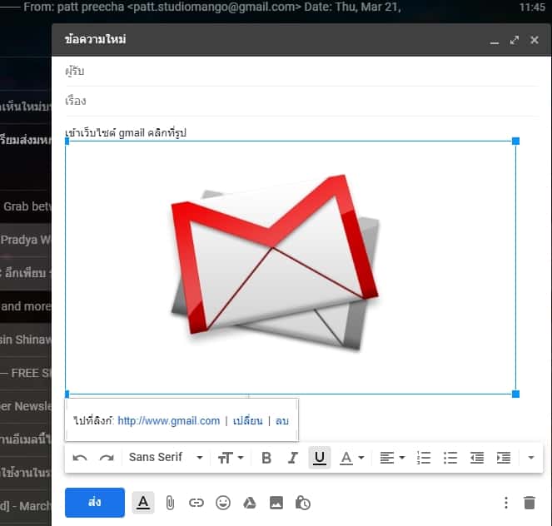Discard the draft with trash icon
This screenshot has width=552, height=526.
(530, 503)
